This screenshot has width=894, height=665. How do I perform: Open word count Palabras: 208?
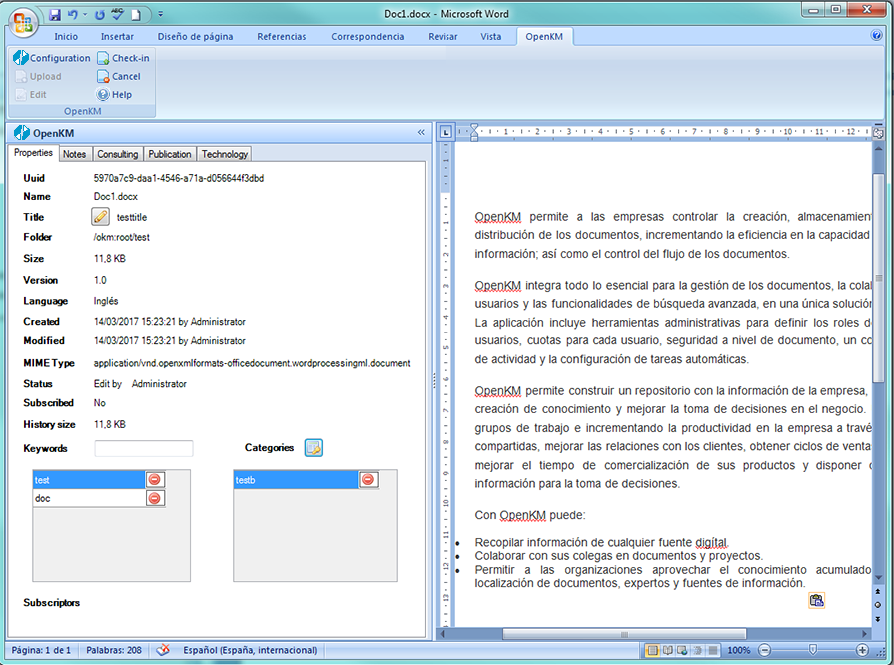coord(114,650)
